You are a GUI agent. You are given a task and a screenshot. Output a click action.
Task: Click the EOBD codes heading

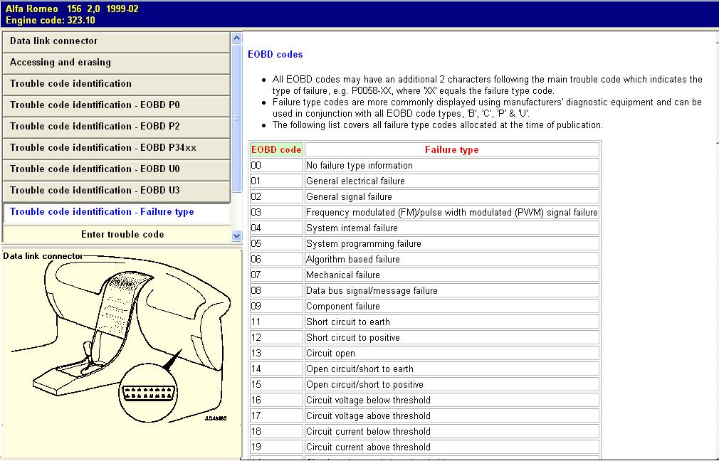click(275, 55)
